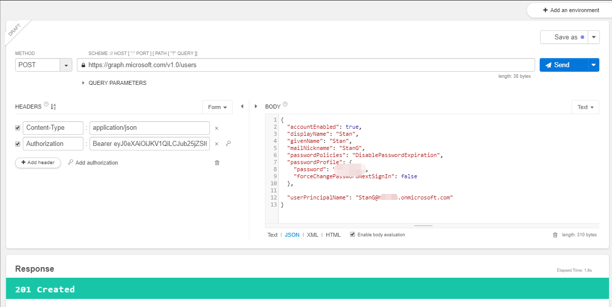Sort headers with the A-Z sort icon
Viewport: 612px width, 307px height.
click(x=54, y=107)
